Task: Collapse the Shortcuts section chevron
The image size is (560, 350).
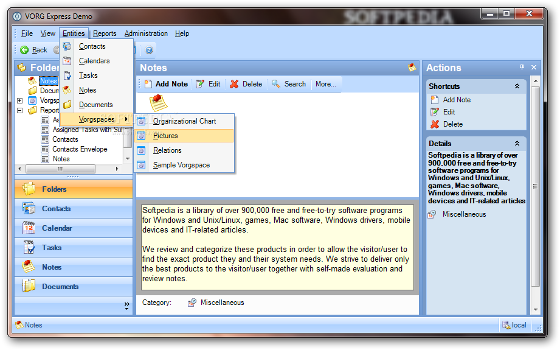Action: pos(517,86)
